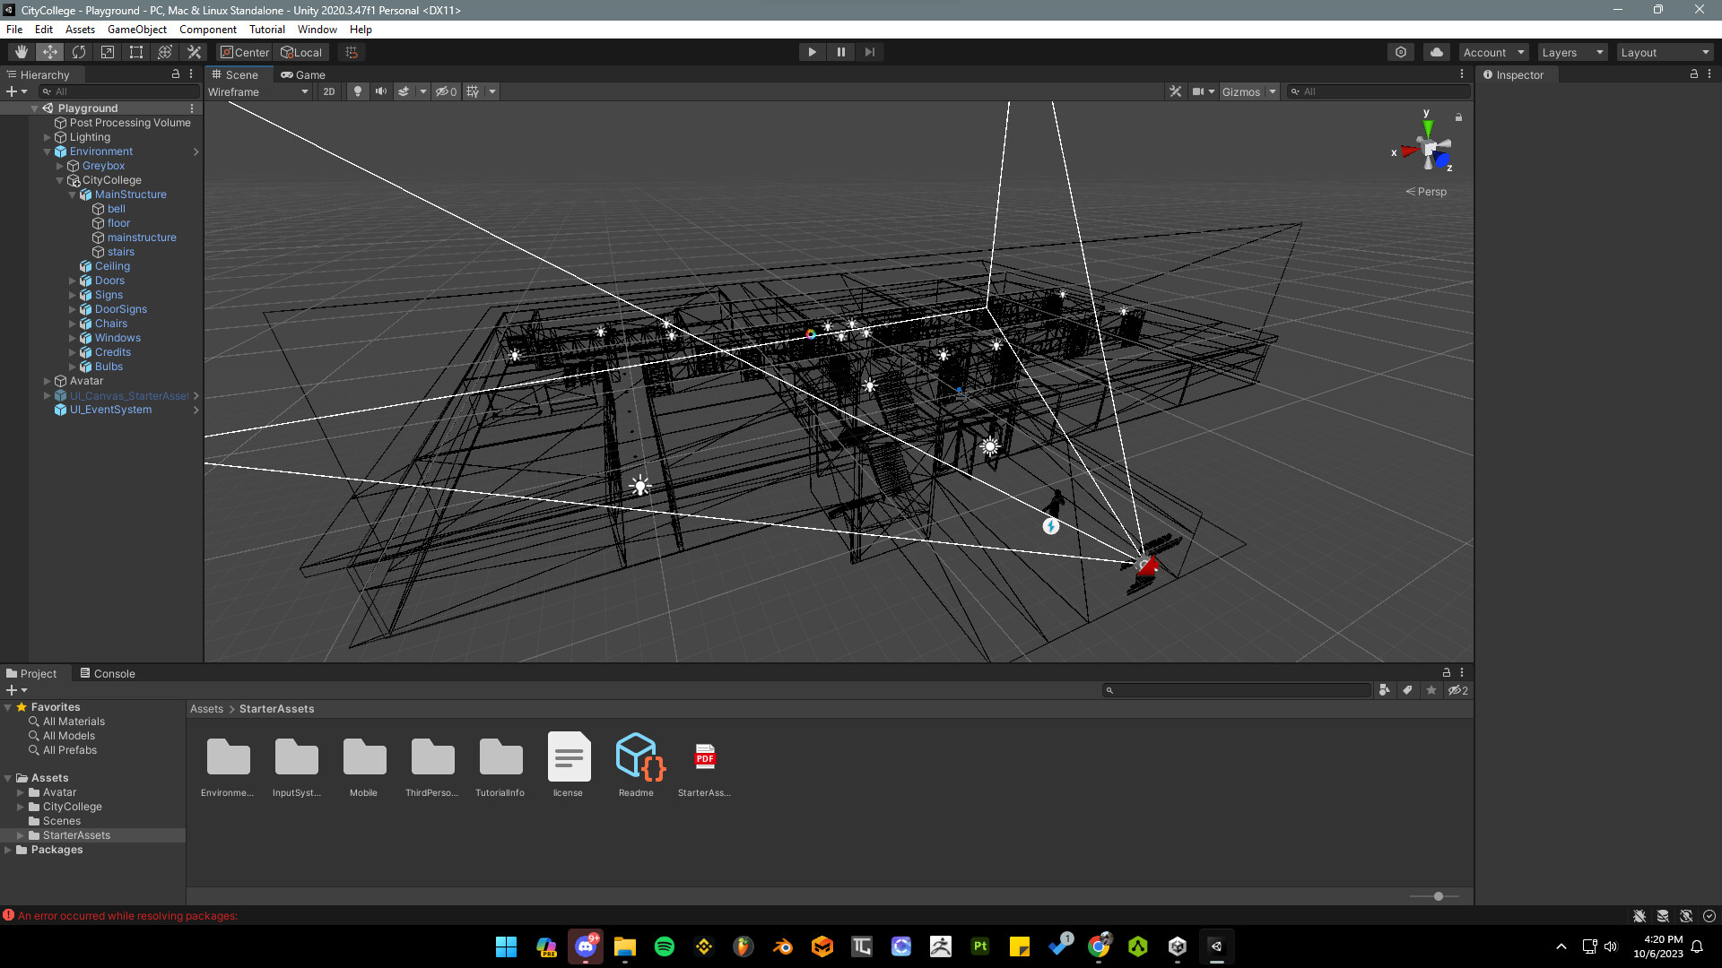This screenshot has height=968, width=1722.
Task: Select the Scale tool
Action: pyautogui.click(x=107, y=51)
